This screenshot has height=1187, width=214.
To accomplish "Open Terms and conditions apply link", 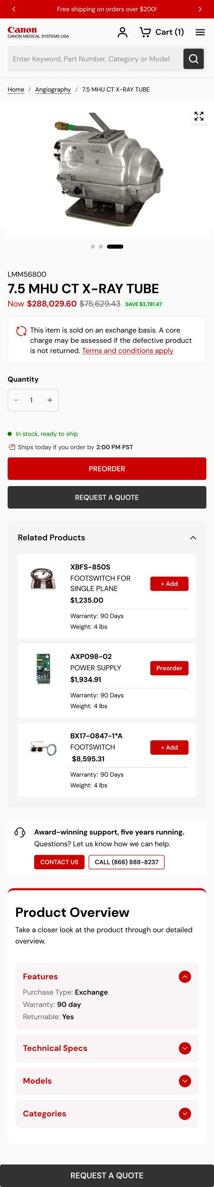I will coord(128,351).
